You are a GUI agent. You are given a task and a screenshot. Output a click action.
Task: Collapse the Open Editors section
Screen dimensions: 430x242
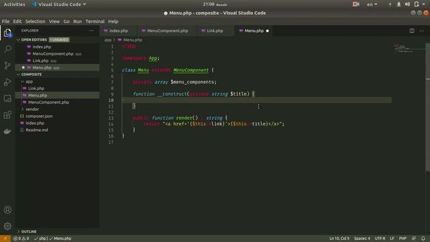tap(18, 40)
